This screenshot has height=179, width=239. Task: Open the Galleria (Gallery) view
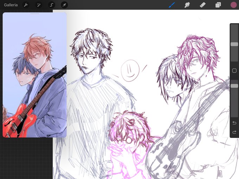coord(11,5)
